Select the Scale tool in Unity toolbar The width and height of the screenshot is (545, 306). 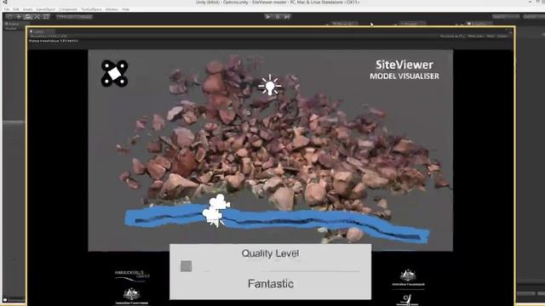tap(37, 17)
